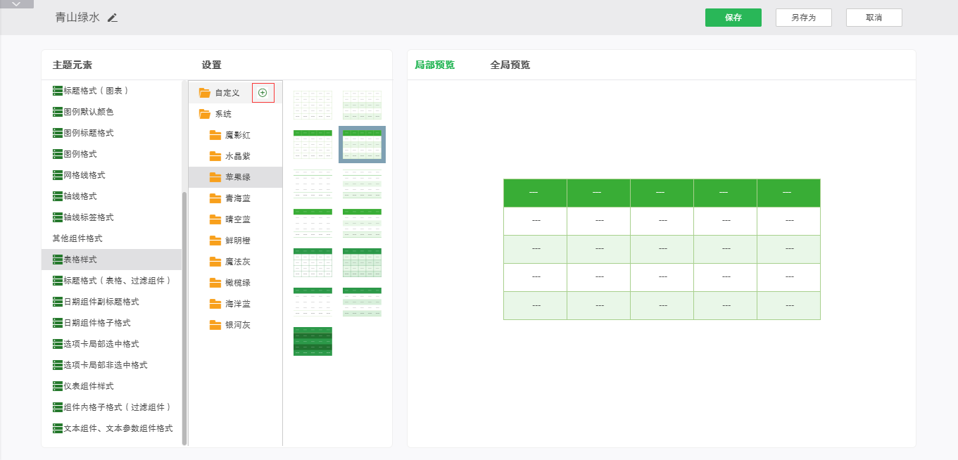Click icon beside 网格线格式 item
This screenshot has width=958, height=460.
pyautogui.click(x=58, y=175)
